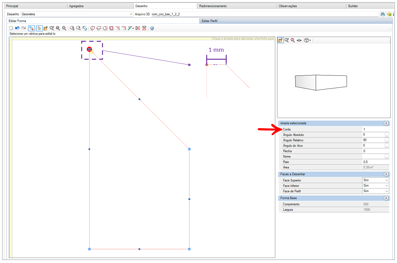Viewport: 397px width, 263px height.
Task: Click the Corda value field
Action: click(x=376, y=129)
